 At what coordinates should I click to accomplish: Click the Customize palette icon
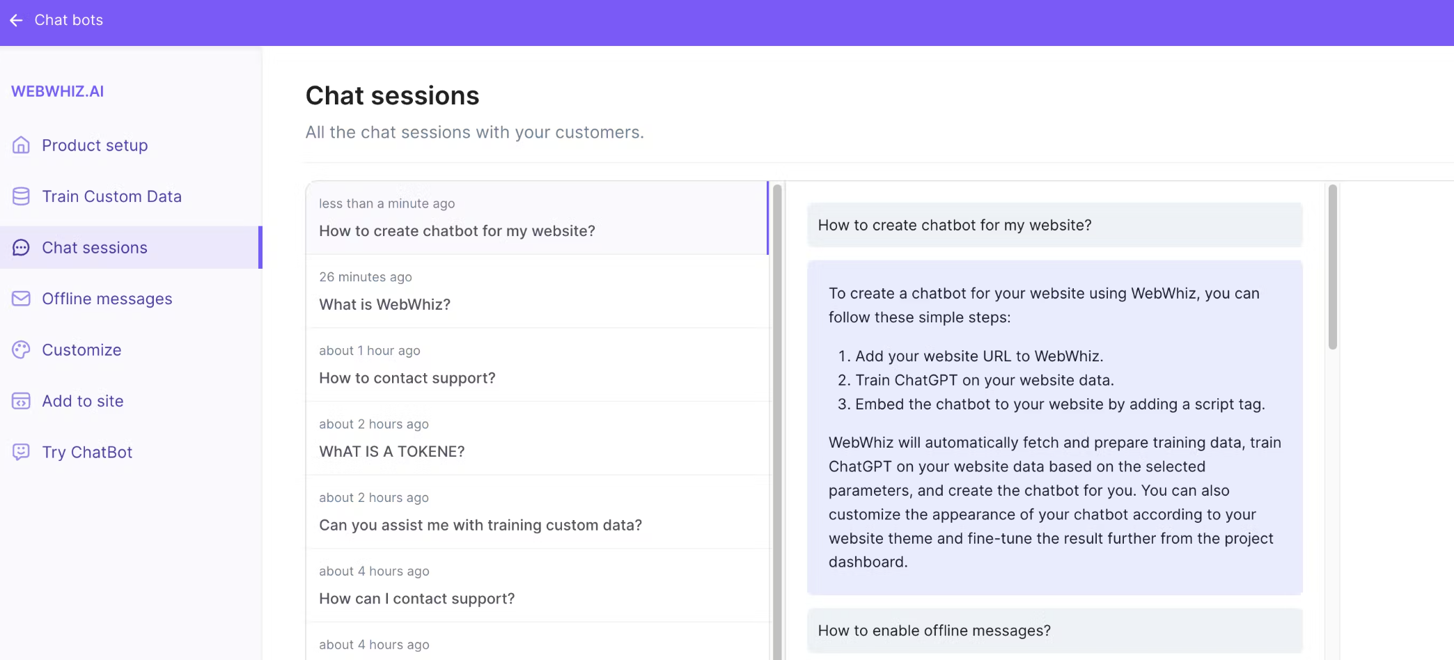22,349
